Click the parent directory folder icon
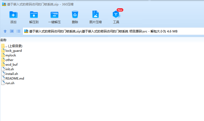 point(3,46)
